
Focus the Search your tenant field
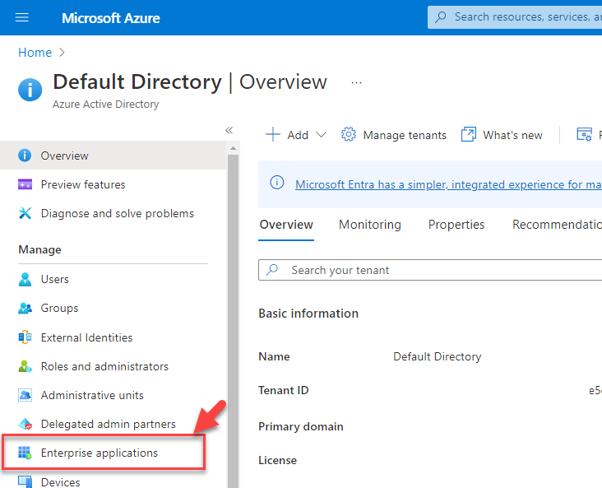click(x=430, y=270)
